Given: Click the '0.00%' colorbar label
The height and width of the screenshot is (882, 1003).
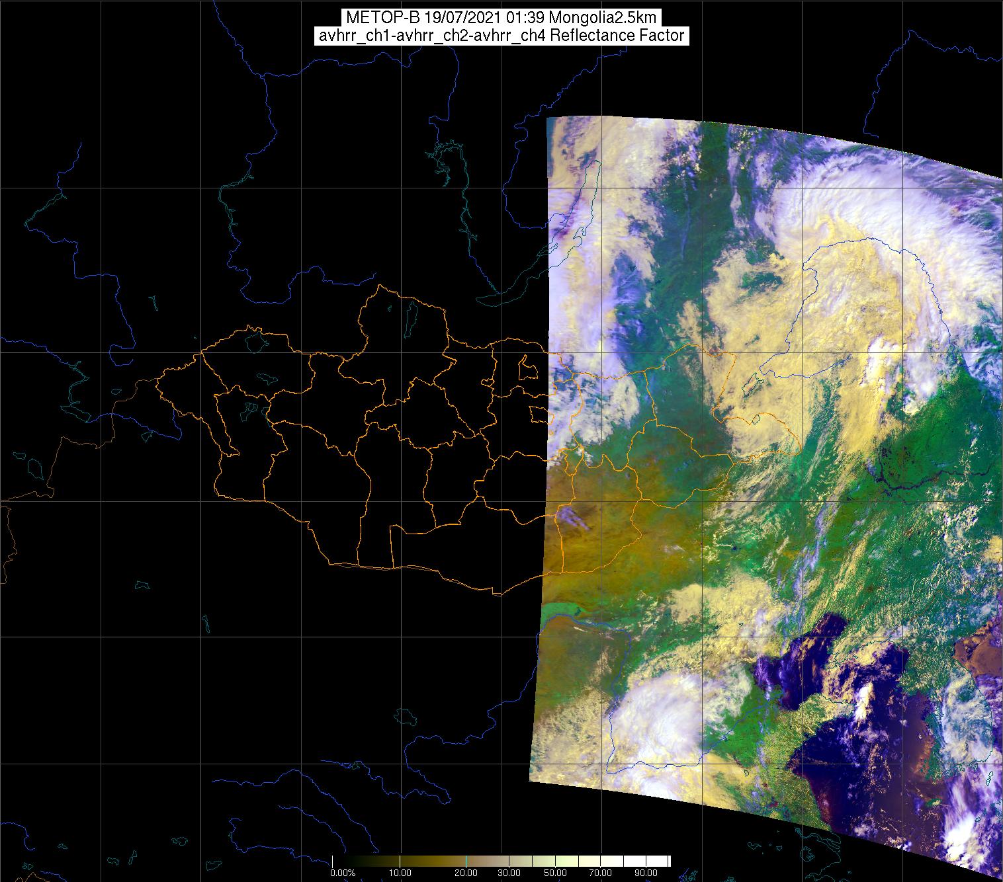Looking at the screenshot, I should [343, 873].
